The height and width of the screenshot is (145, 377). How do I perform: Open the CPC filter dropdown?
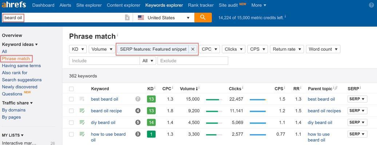[x=209, y=49]
